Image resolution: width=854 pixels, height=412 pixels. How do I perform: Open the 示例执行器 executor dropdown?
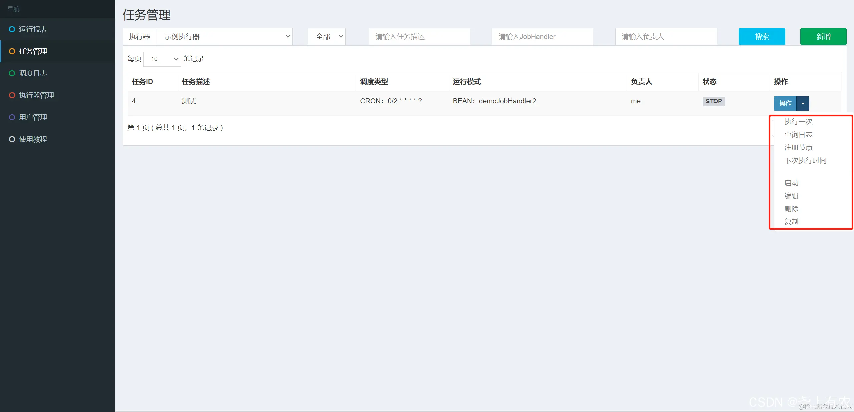click(225, 36)
